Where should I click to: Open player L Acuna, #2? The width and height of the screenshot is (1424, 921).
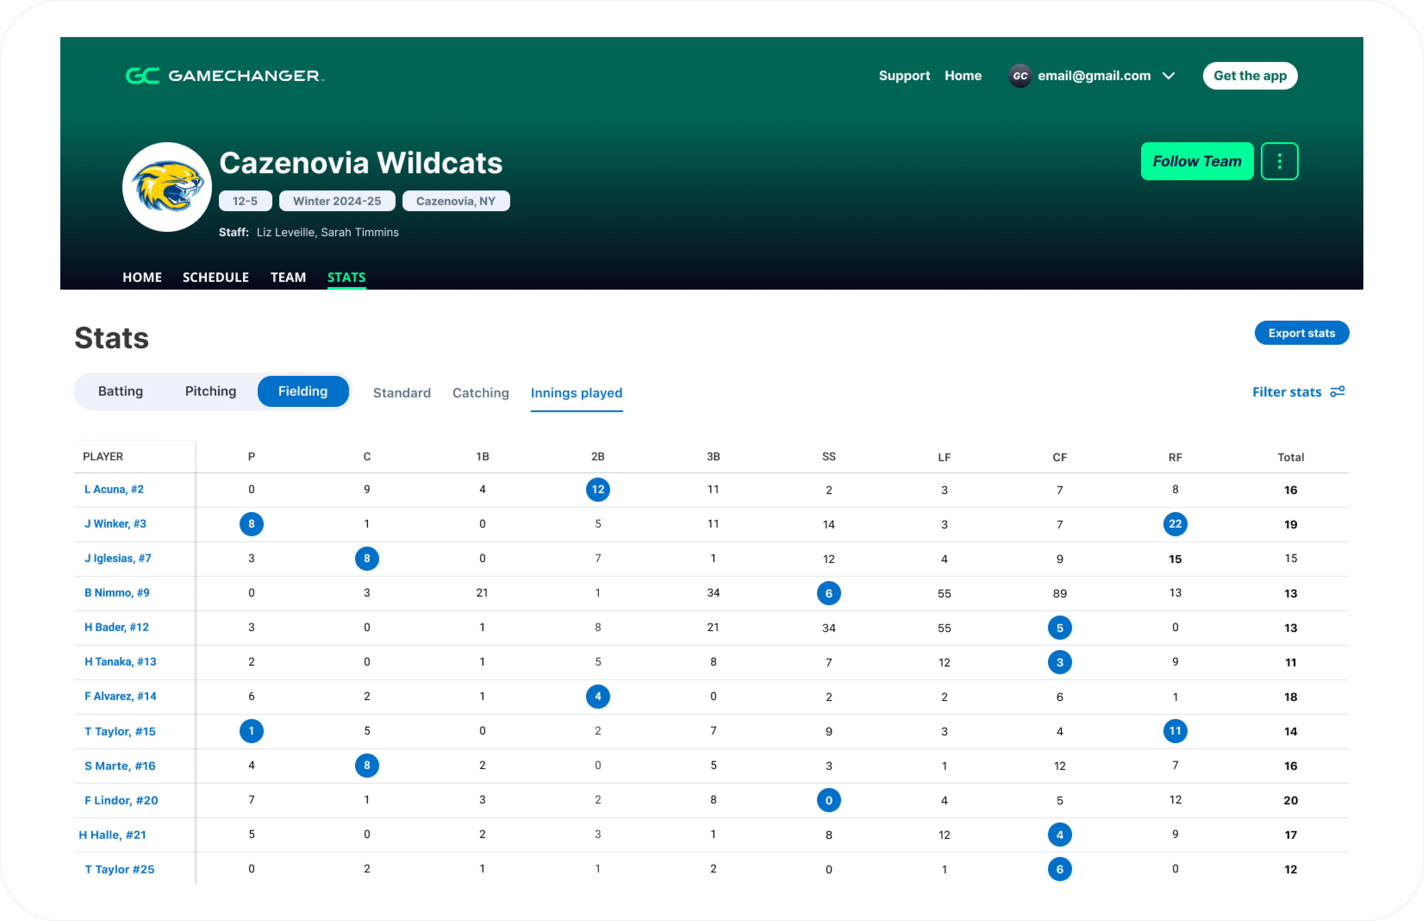[114, 489]
